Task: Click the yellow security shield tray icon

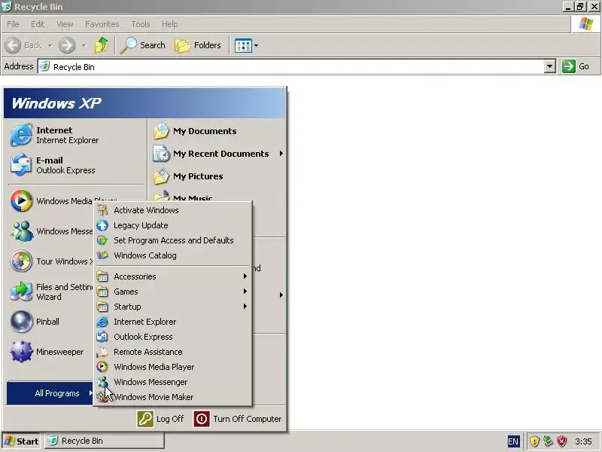Action: [x=534, y=441]
